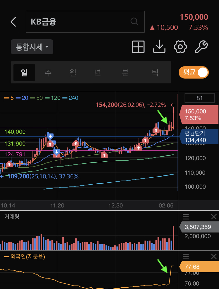219x289 pixels.
Task: Open chart settings gear icon
Action: 180,47
